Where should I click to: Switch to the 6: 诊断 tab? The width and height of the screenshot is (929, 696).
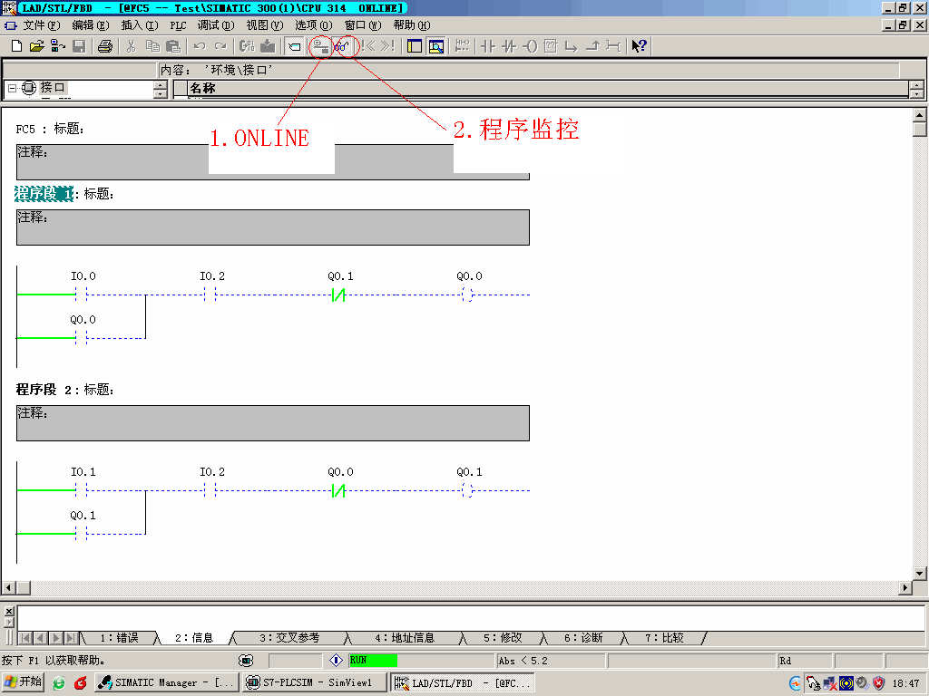[x=583, y=638]
